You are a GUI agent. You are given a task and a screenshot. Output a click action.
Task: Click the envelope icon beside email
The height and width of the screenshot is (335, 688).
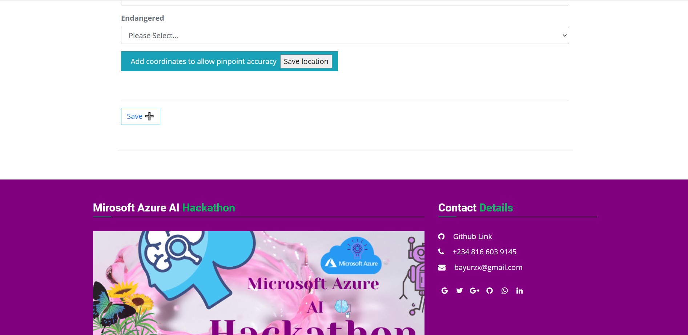pyautogui.click(x=442, y=268)
